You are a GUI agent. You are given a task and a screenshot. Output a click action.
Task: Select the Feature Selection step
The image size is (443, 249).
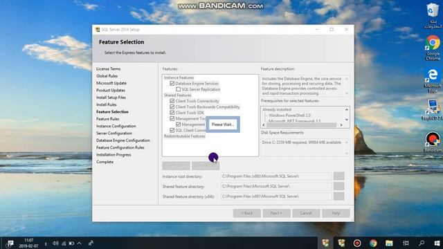(112, 112)
